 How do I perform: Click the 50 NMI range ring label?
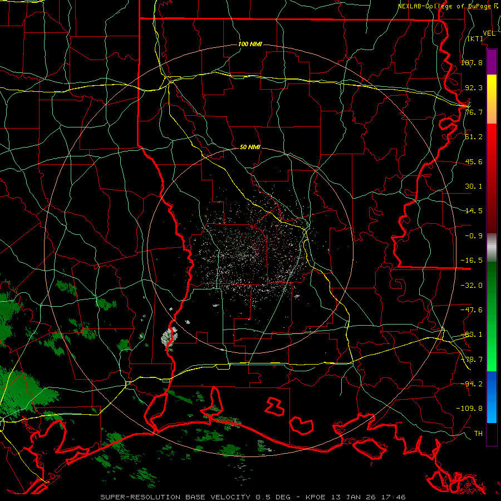click(x=250, y=147)
